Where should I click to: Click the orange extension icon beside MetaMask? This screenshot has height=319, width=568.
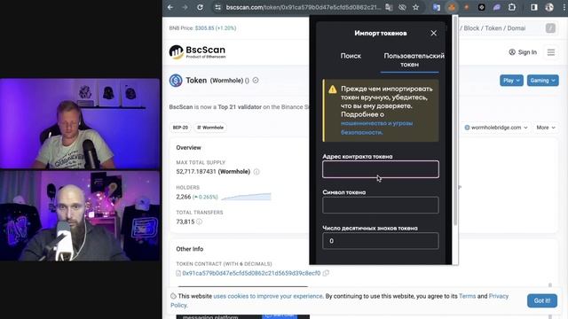click(467, 7)
